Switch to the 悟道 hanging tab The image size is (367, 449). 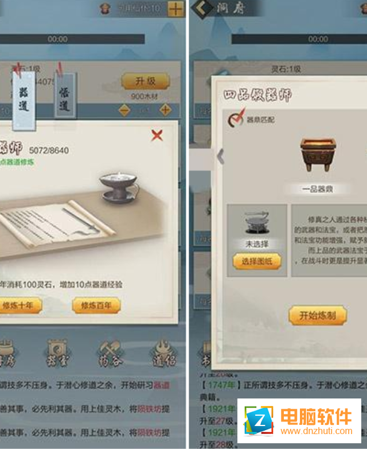point(65,96)
